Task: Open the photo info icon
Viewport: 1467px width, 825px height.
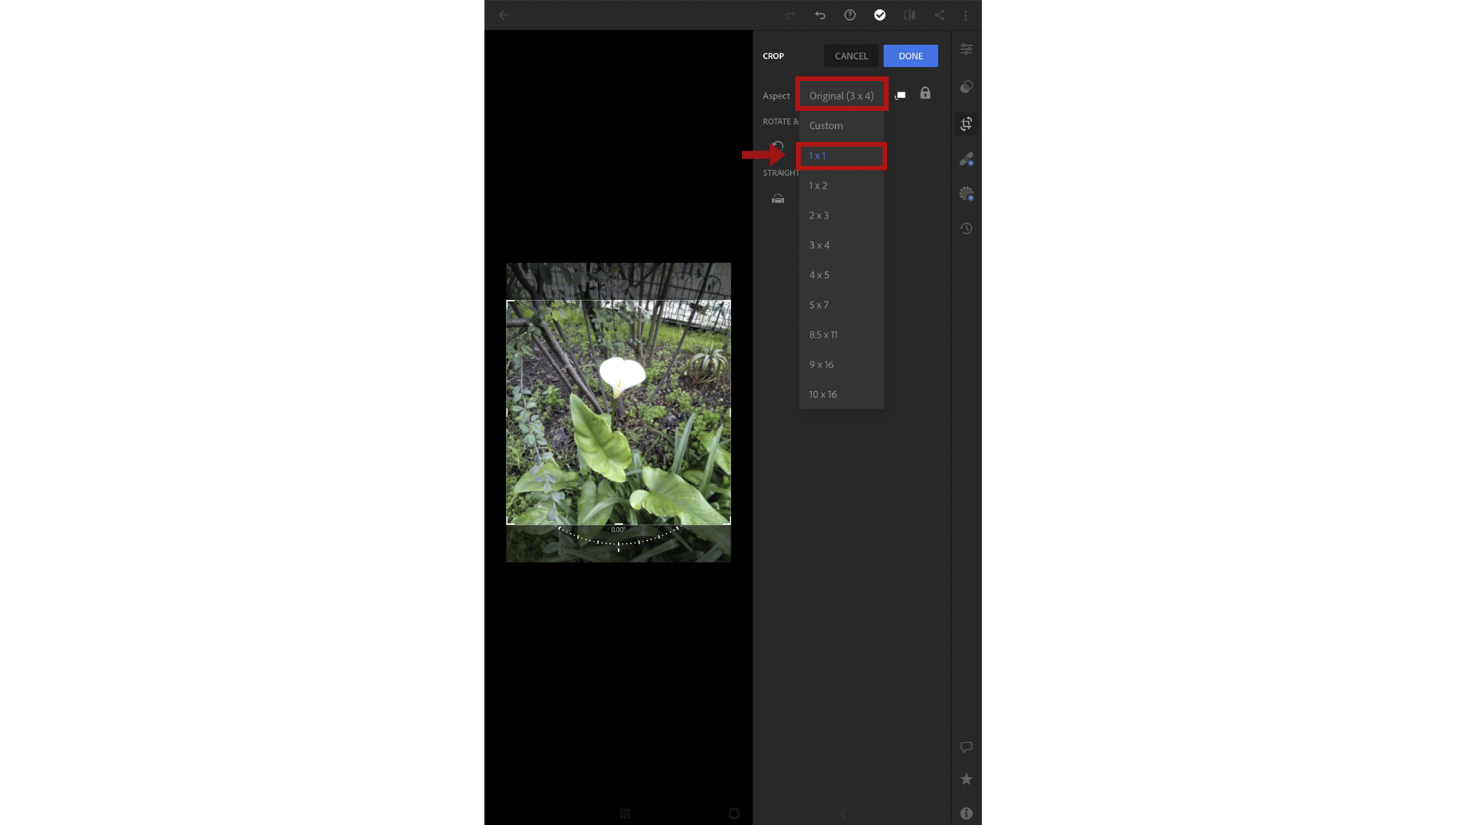Action: [967, 814]
